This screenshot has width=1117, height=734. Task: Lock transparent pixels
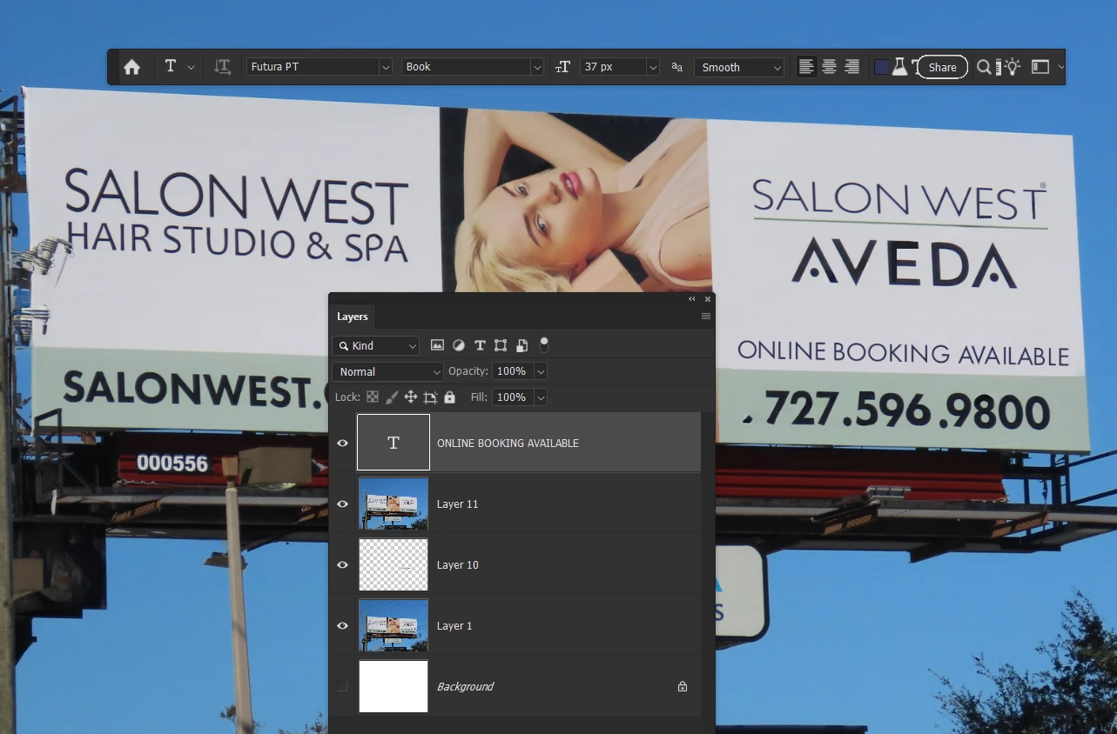point(373,397)
